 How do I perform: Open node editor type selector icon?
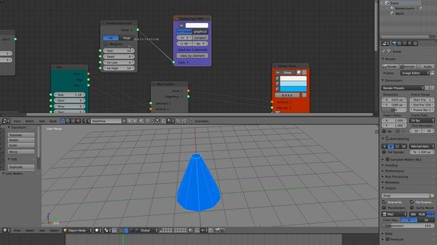6,121
